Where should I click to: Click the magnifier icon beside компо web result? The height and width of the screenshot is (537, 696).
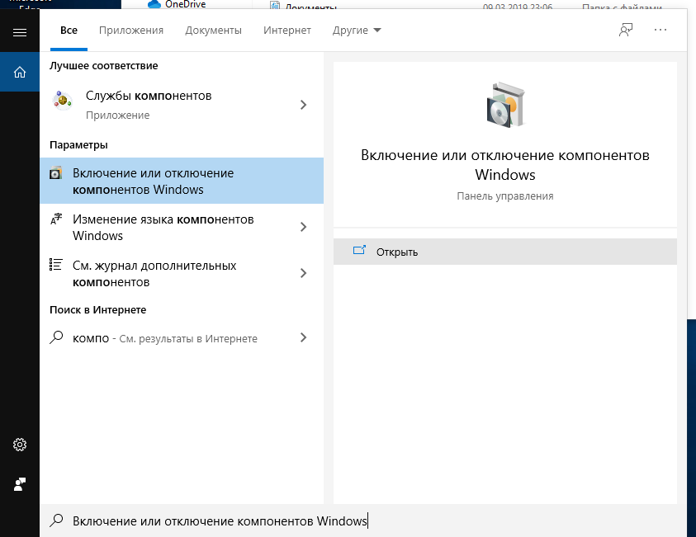56,338
